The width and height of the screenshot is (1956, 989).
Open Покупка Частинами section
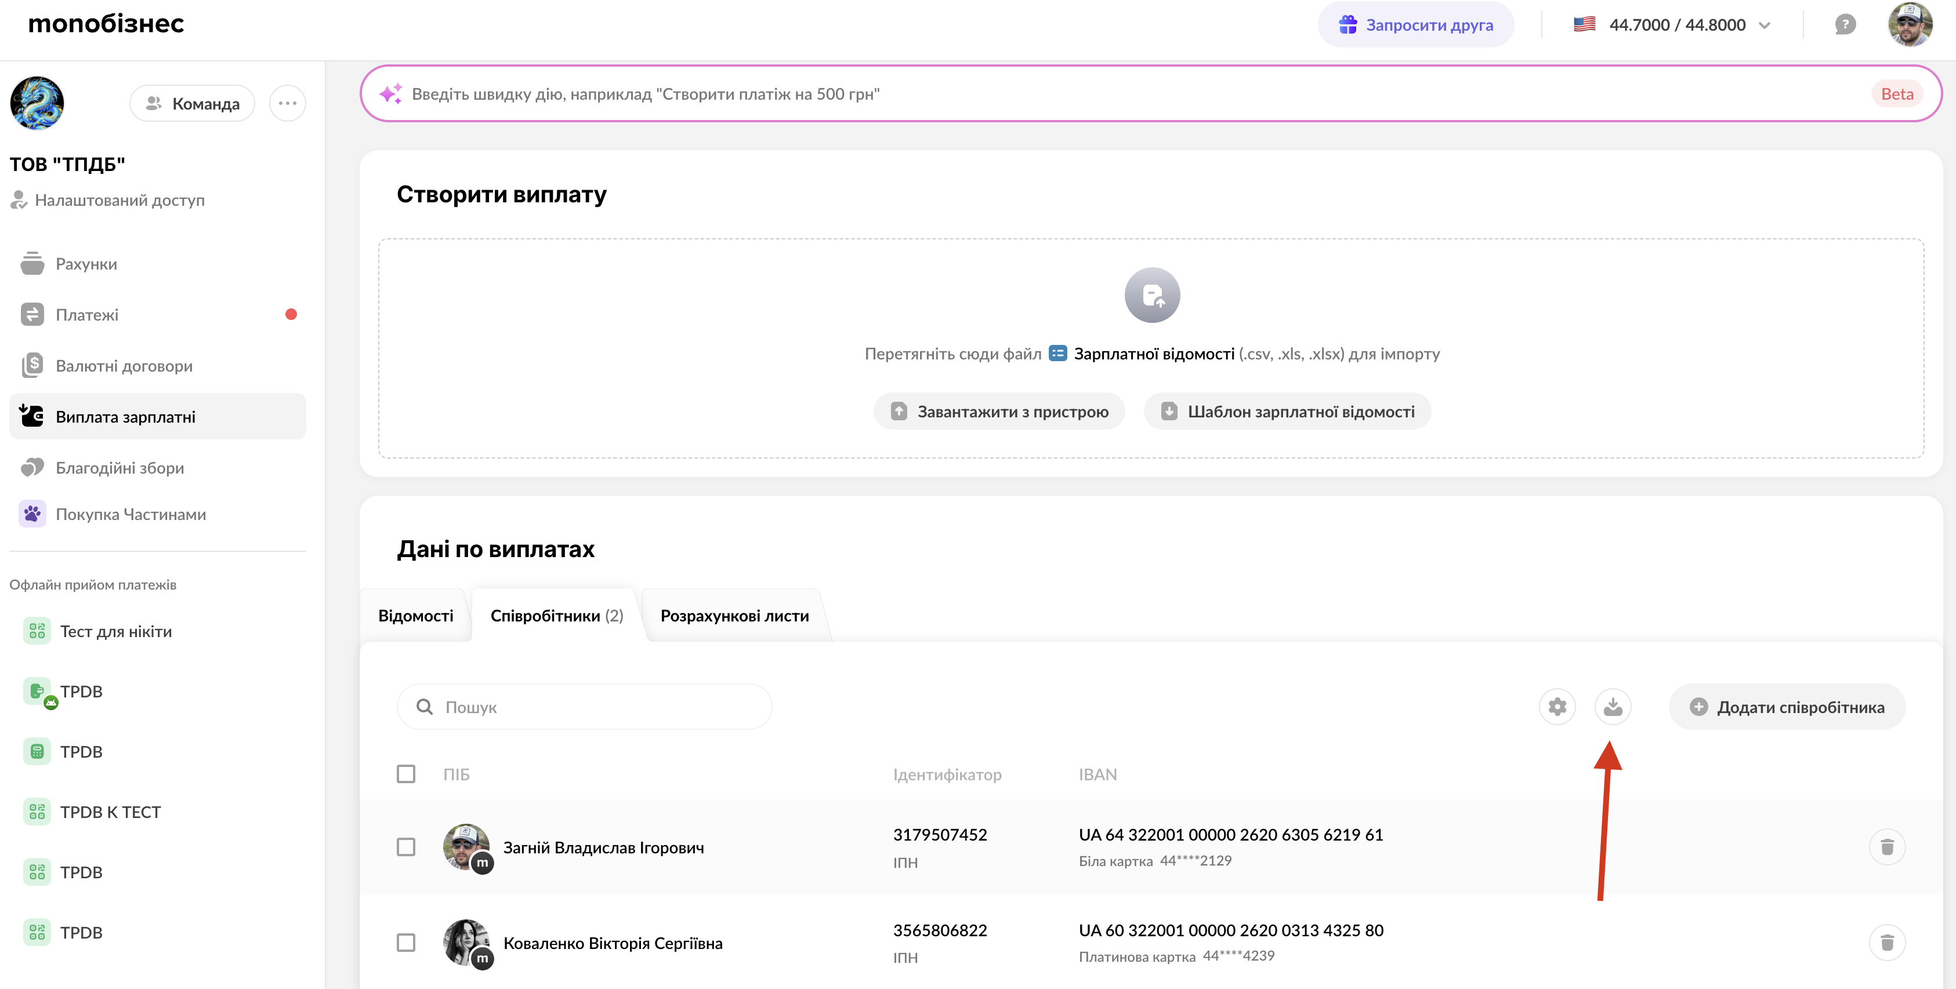(157, 514)
